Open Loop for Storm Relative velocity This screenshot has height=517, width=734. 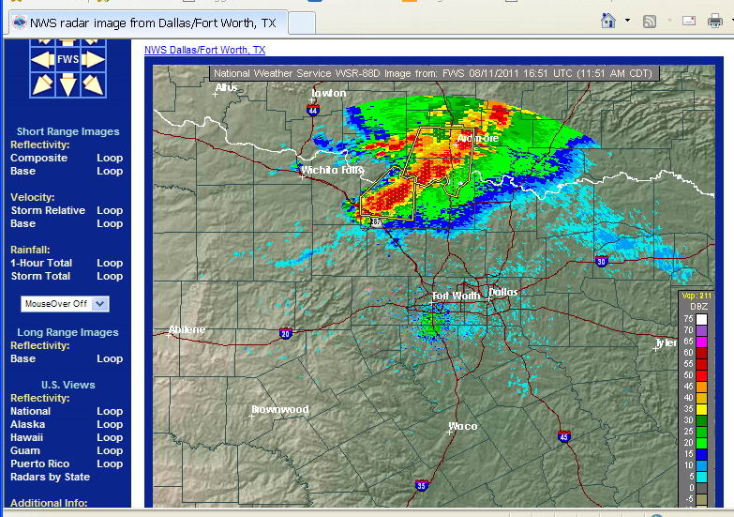(110, 210)
